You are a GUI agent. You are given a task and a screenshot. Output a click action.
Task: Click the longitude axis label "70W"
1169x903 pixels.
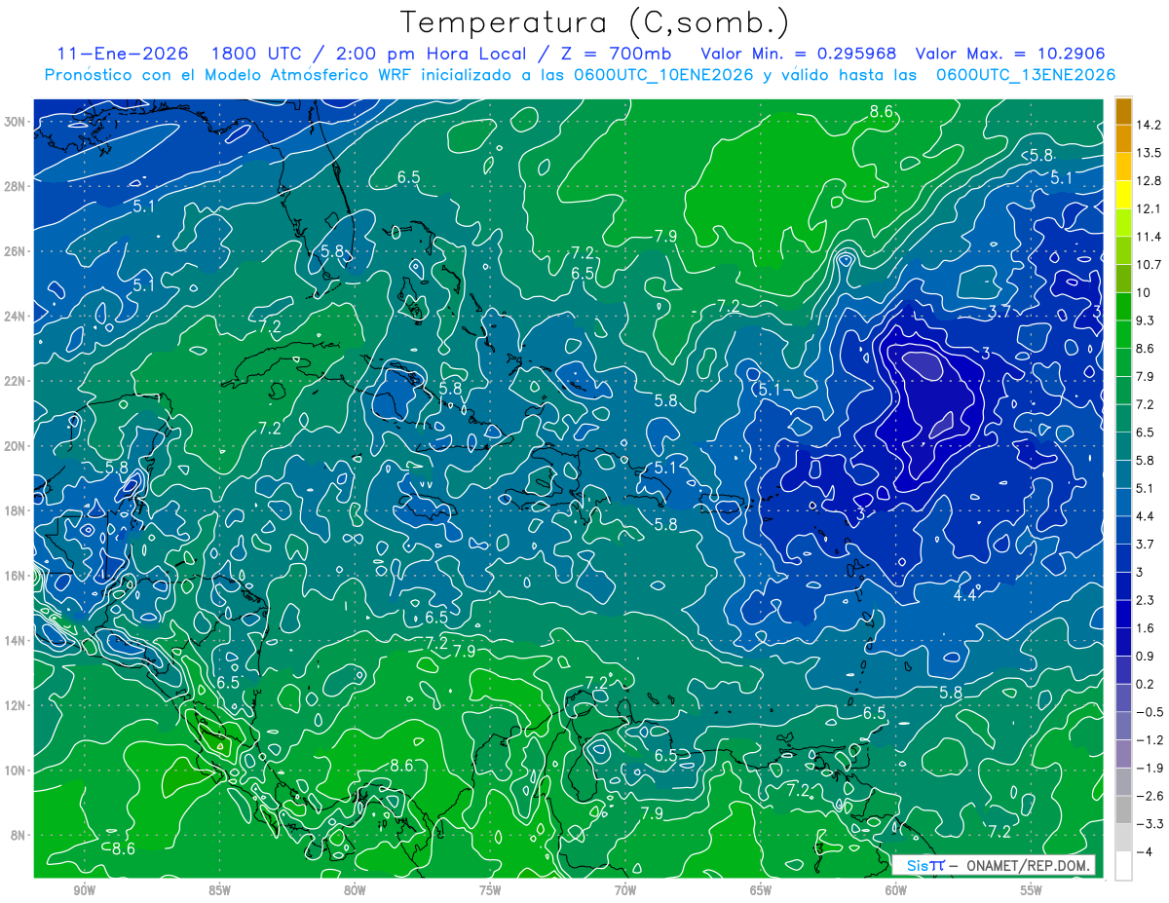click(x=625, y=891)
